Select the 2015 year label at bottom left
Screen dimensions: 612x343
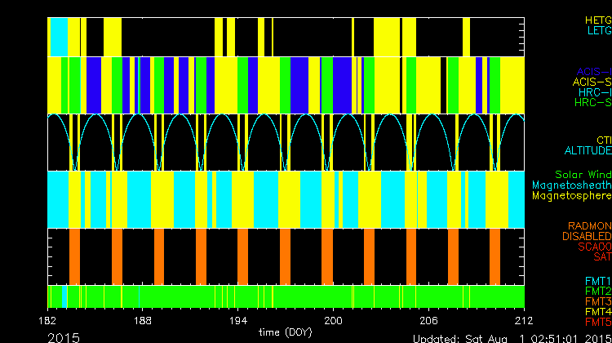tap(64, 336)
